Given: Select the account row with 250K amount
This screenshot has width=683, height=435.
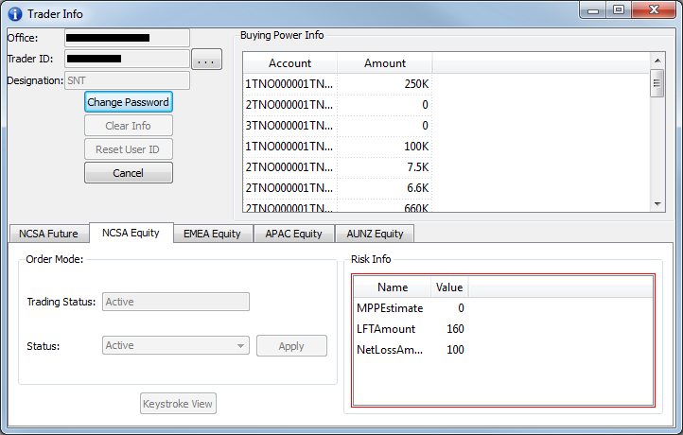Looking at the screenshot, I should (337, 84).
